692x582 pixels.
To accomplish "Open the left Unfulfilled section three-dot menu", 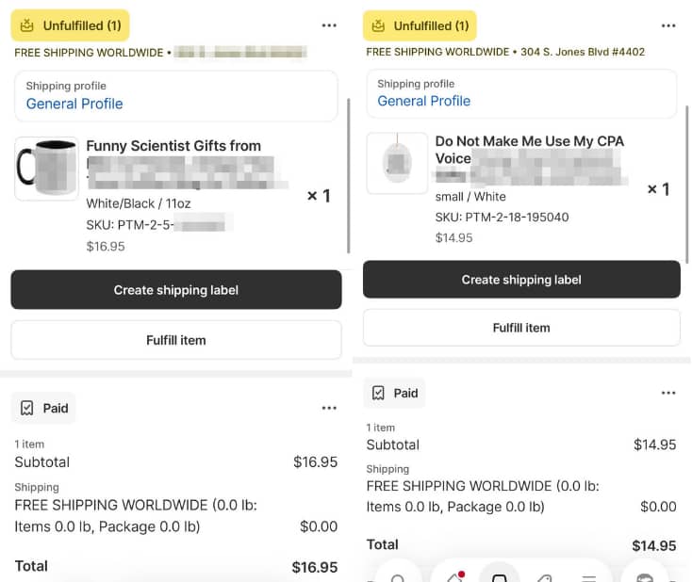I will (x=328, y=25).
